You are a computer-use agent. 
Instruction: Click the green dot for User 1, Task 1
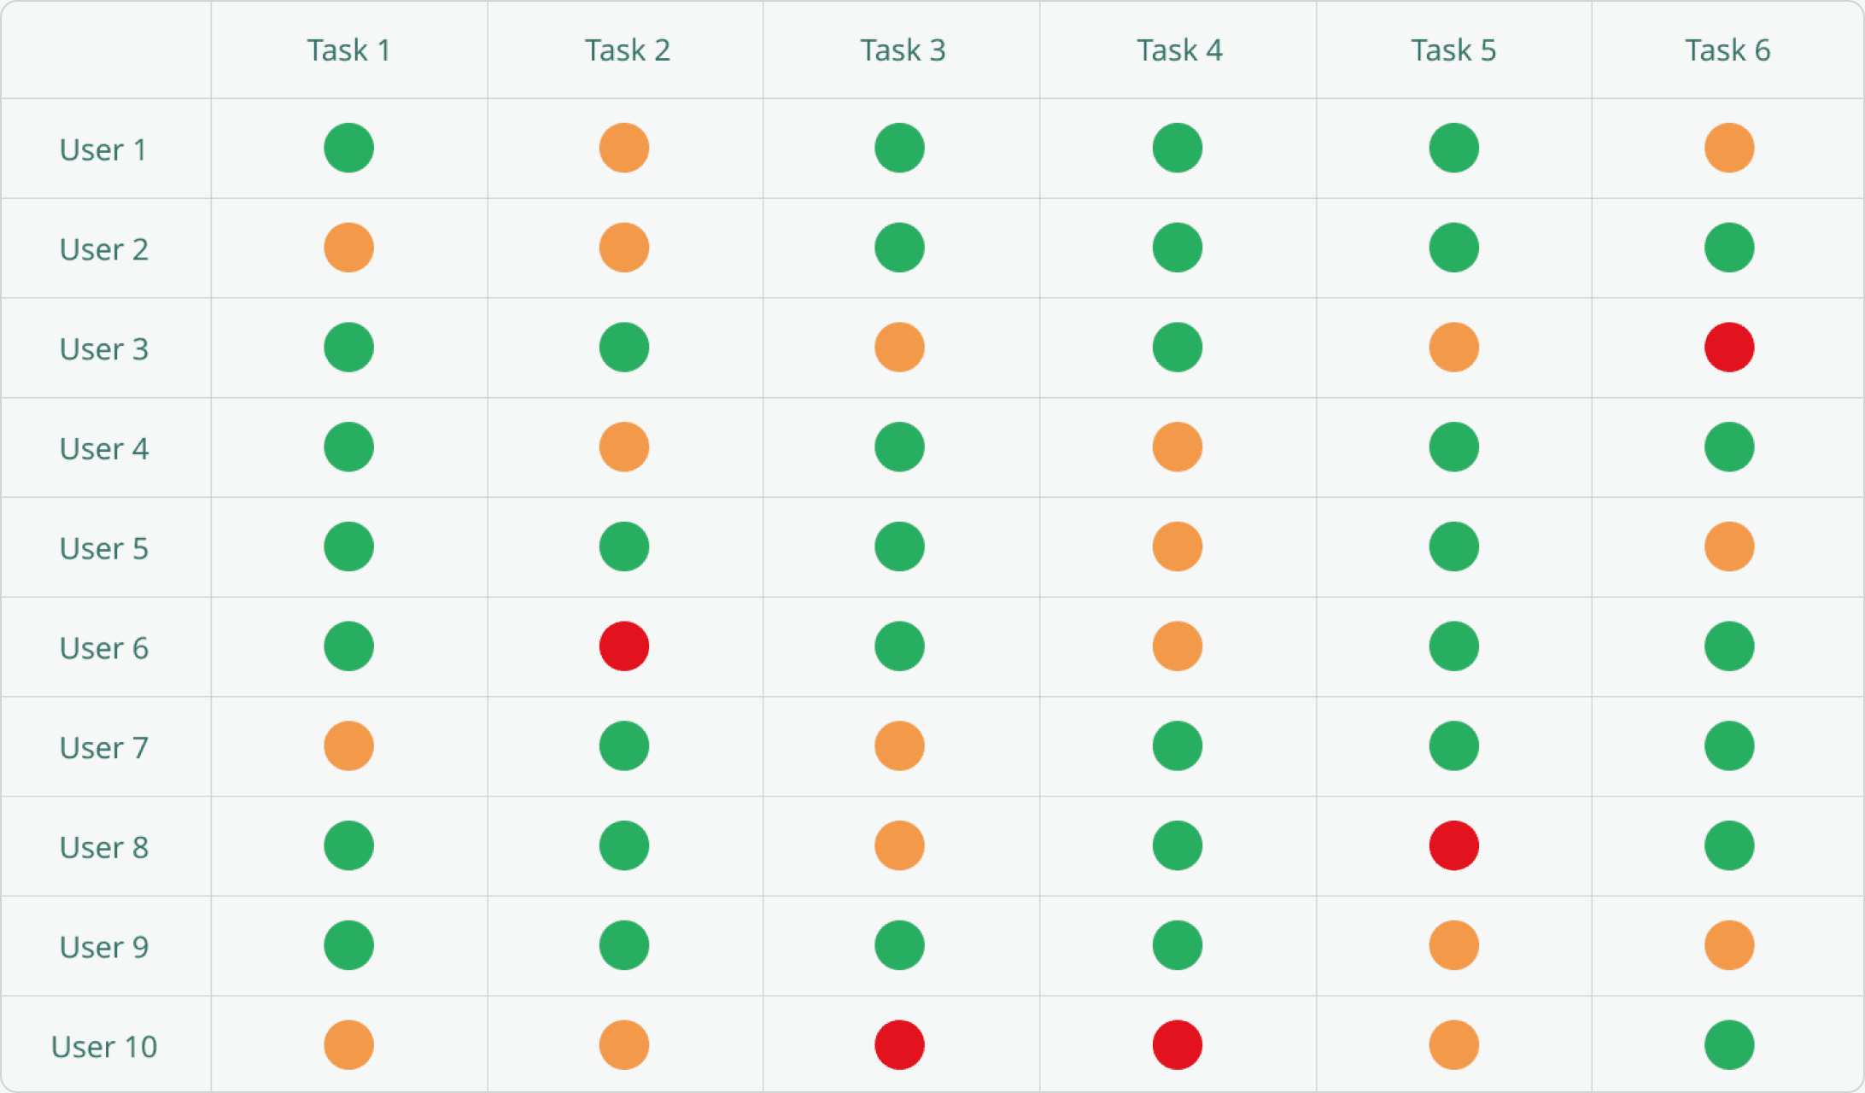pyautogui.click(x=349, y=148)
